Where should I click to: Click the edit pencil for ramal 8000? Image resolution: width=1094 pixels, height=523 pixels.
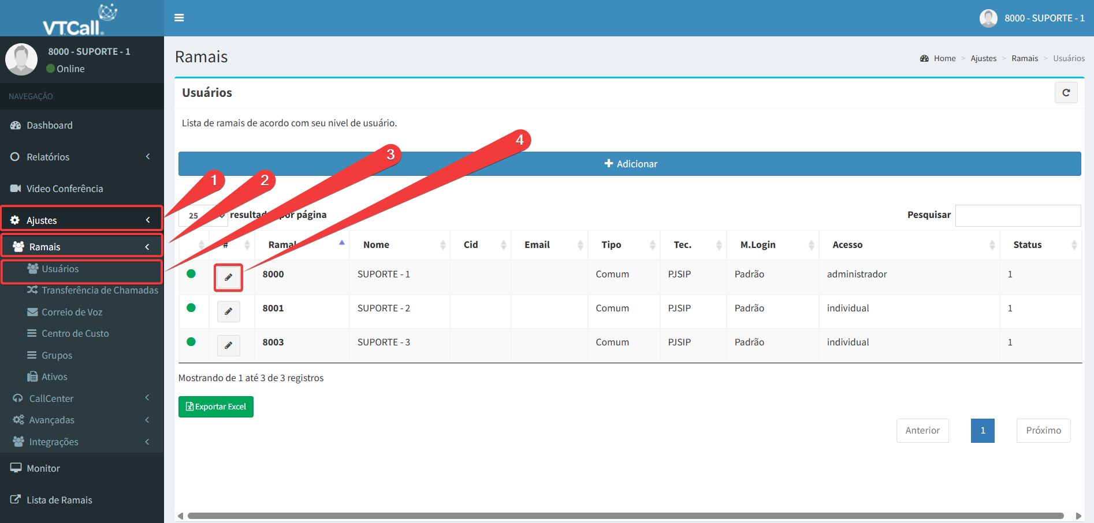tap(228, 277)
